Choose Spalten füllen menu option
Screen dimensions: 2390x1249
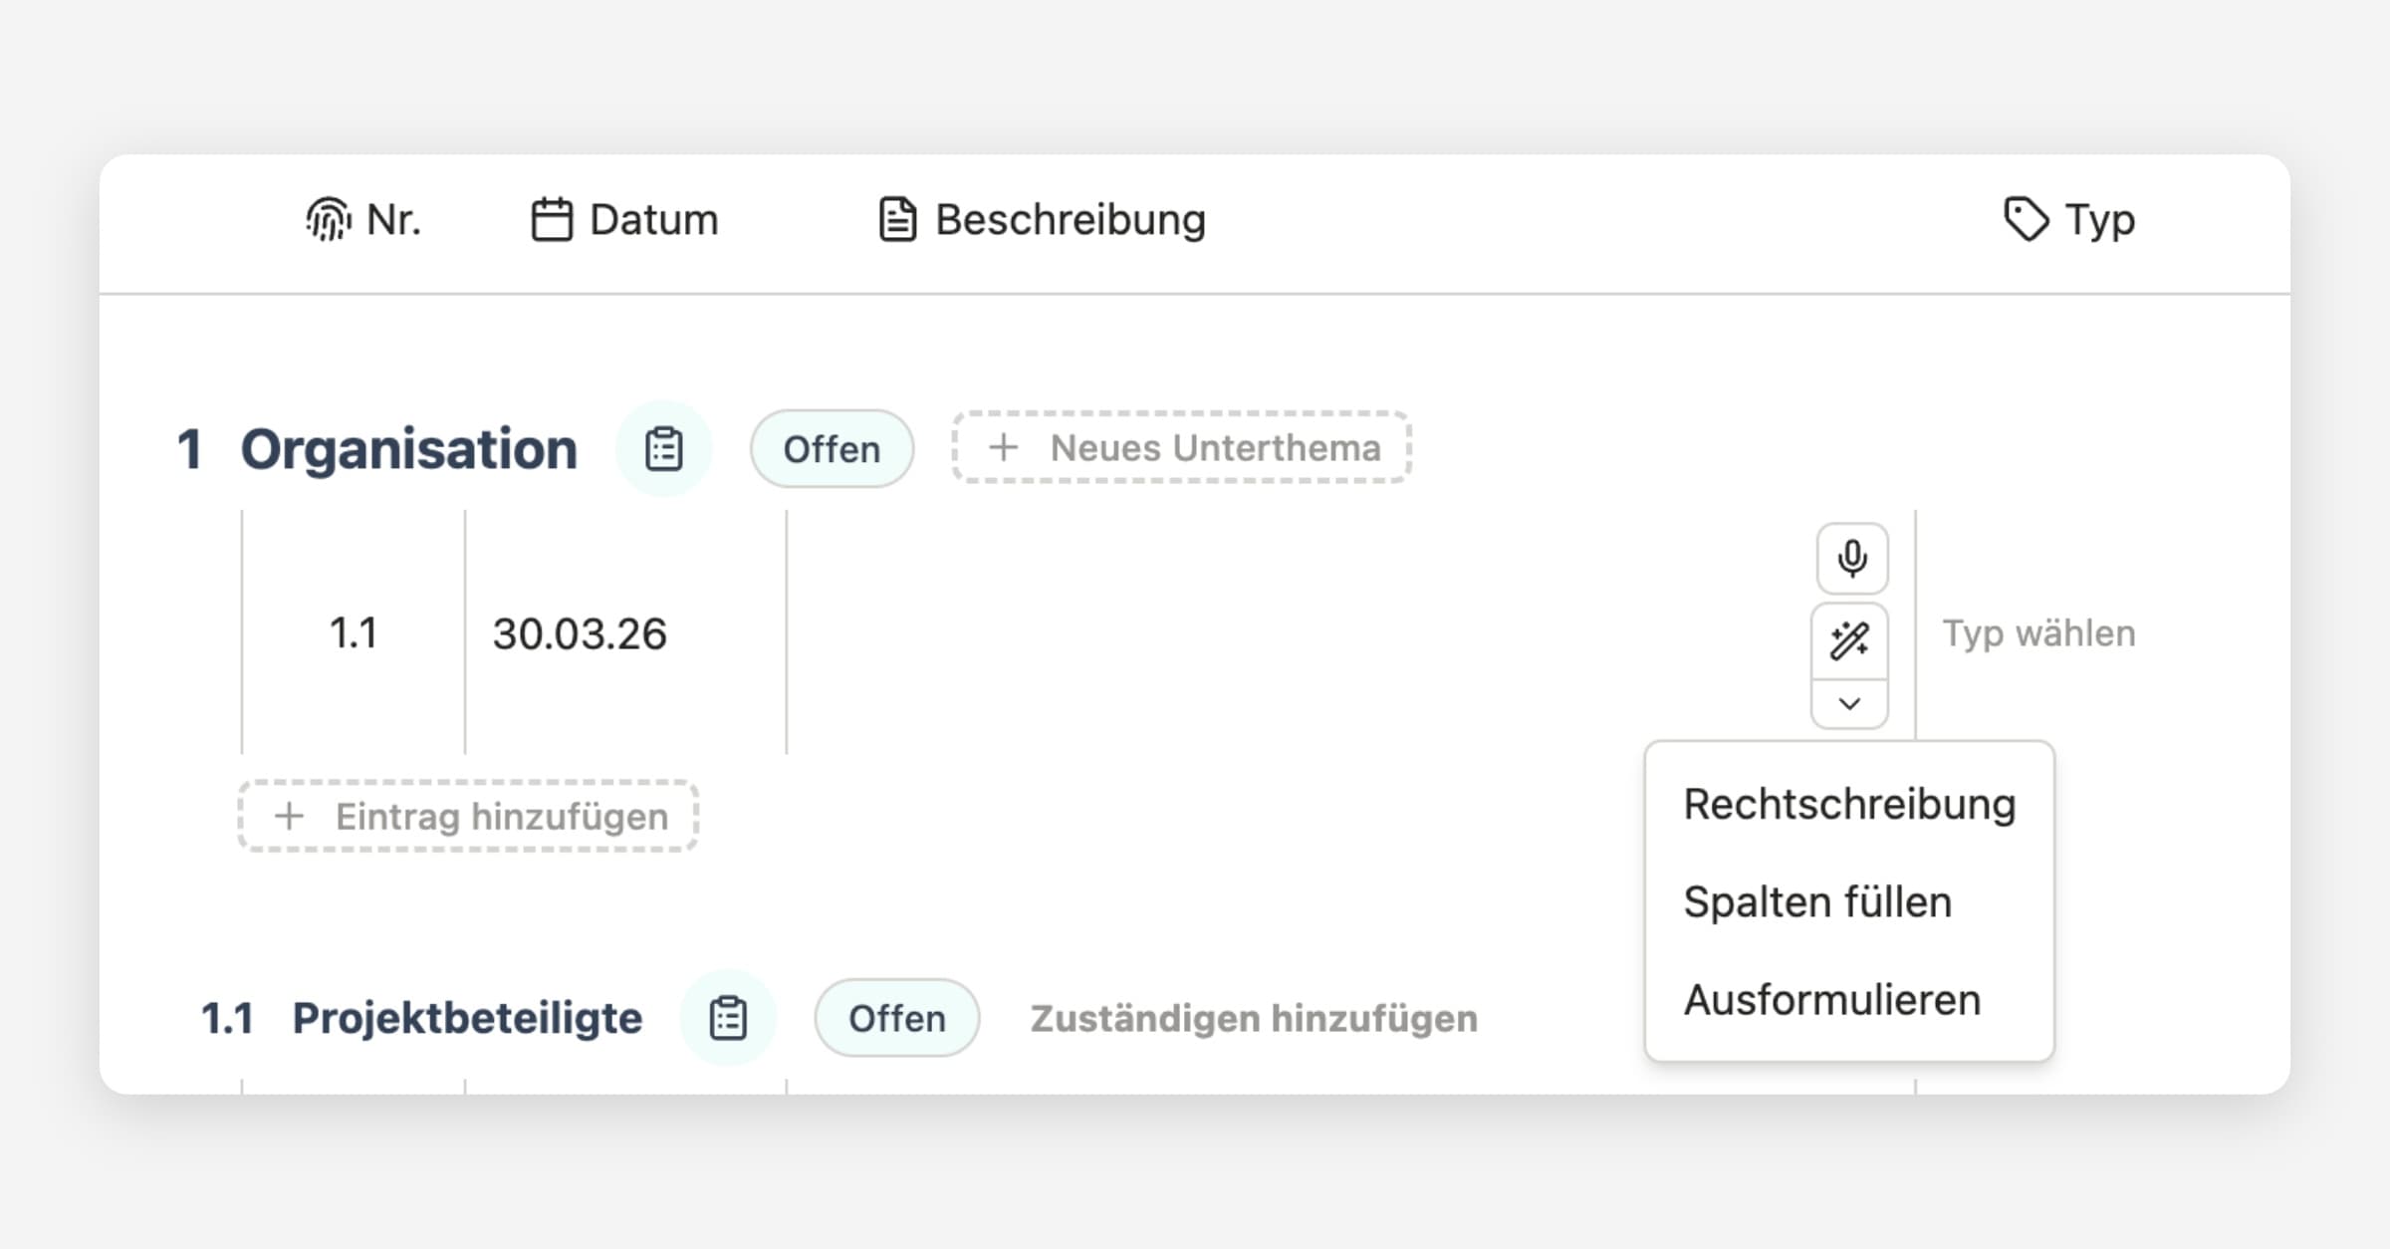(1817, 902)
